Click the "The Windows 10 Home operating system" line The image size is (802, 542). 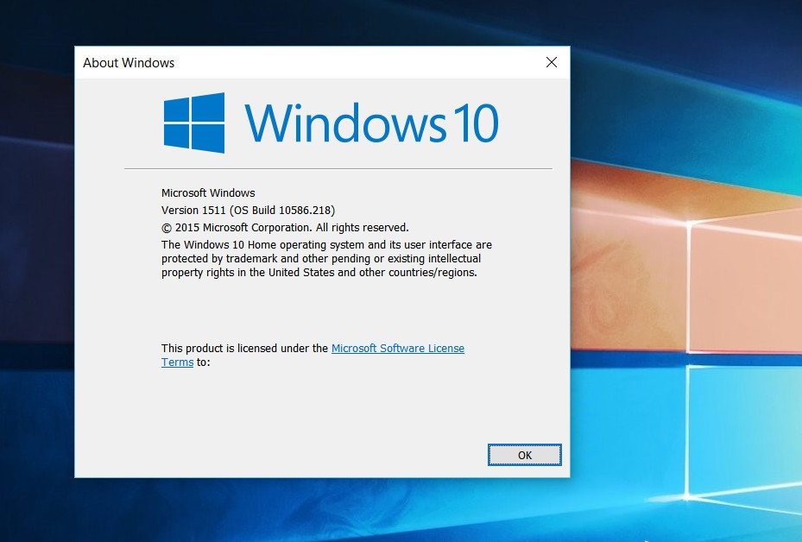[x=326, y=244]
